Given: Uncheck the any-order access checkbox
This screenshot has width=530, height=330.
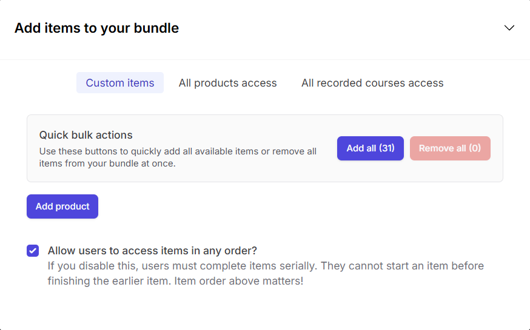Looking at the screenshot, I should [x=33, y=251].
